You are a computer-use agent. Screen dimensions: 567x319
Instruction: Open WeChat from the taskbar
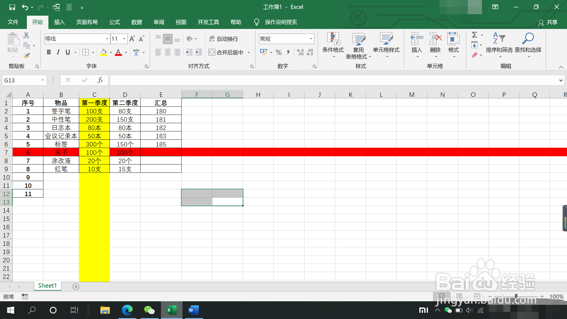[149, 310]
